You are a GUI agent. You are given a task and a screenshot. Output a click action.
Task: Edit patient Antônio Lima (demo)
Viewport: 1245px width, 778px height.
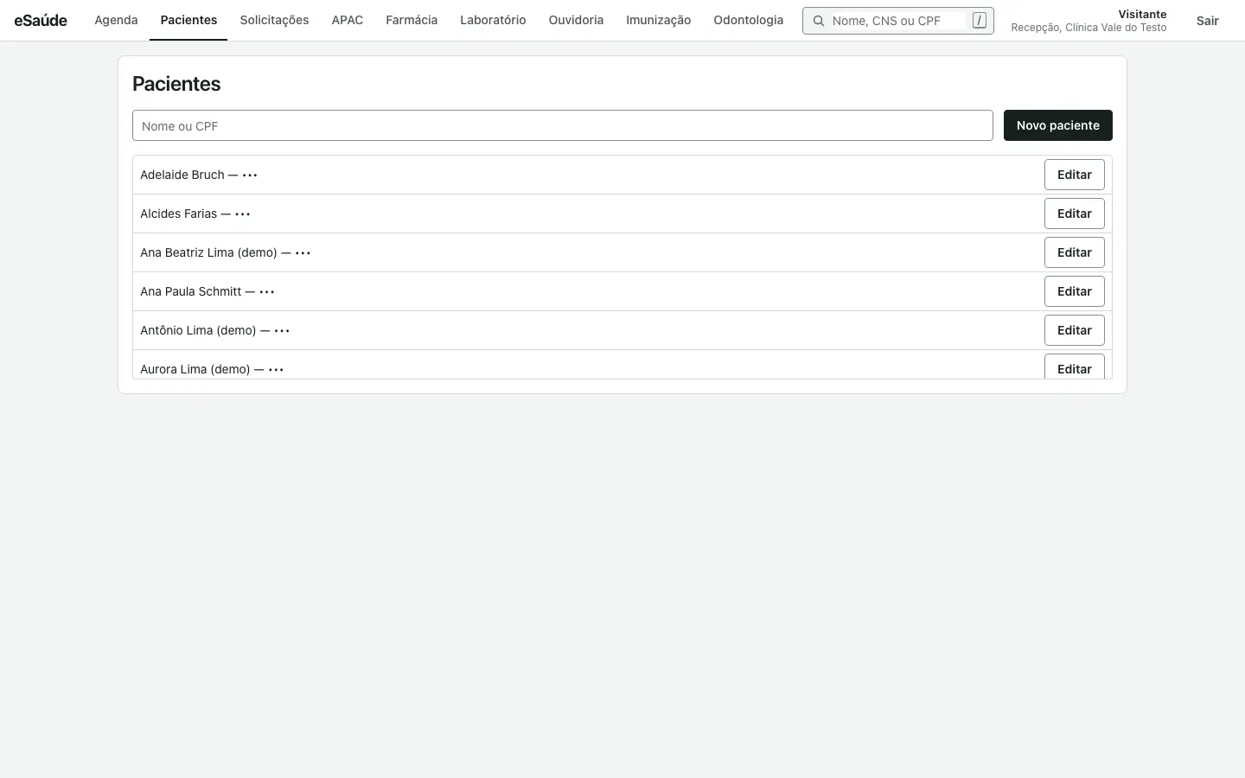click(1075, 330)
